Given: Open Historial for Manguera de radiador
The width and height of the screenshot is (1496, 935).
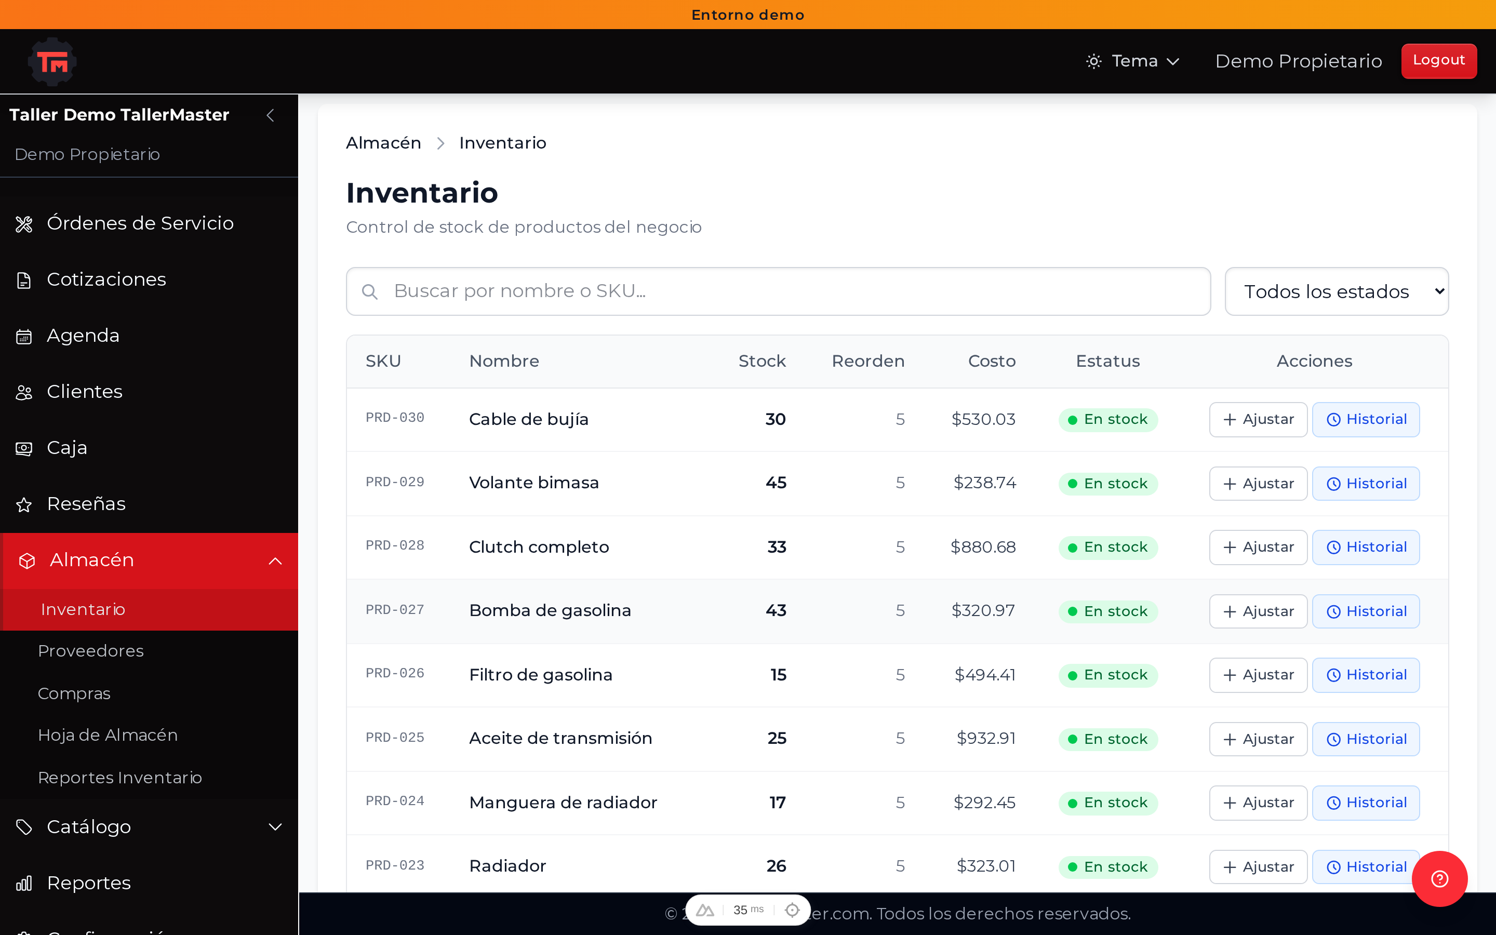Looking at the screenshot, I should coord(1366,803).
